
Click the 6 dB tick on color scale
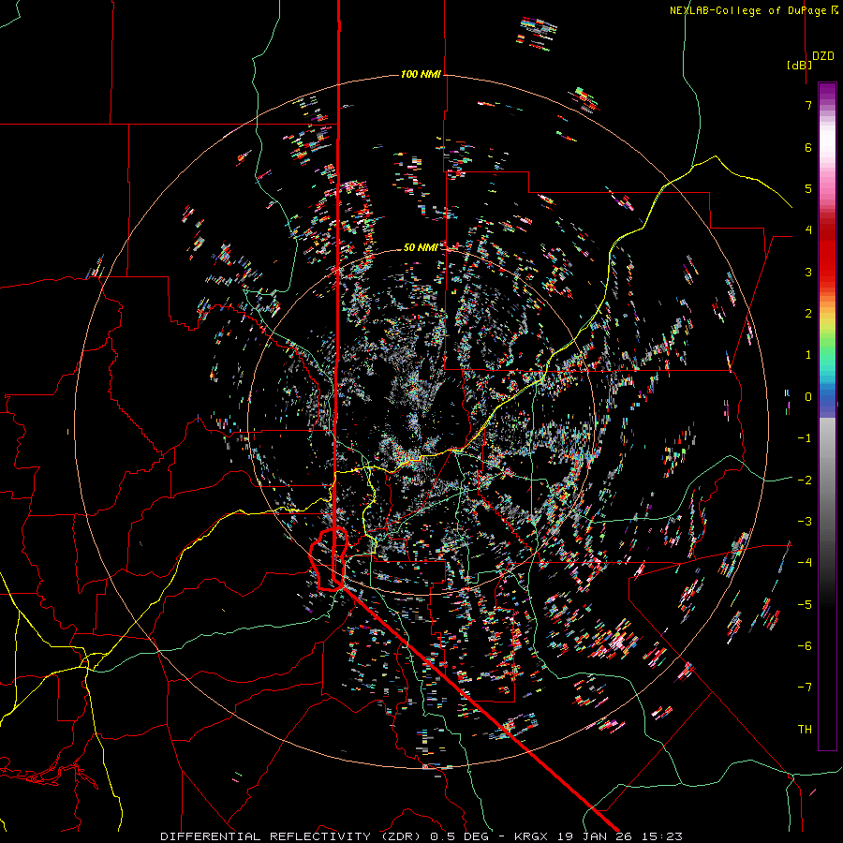(x=808, y=147)
